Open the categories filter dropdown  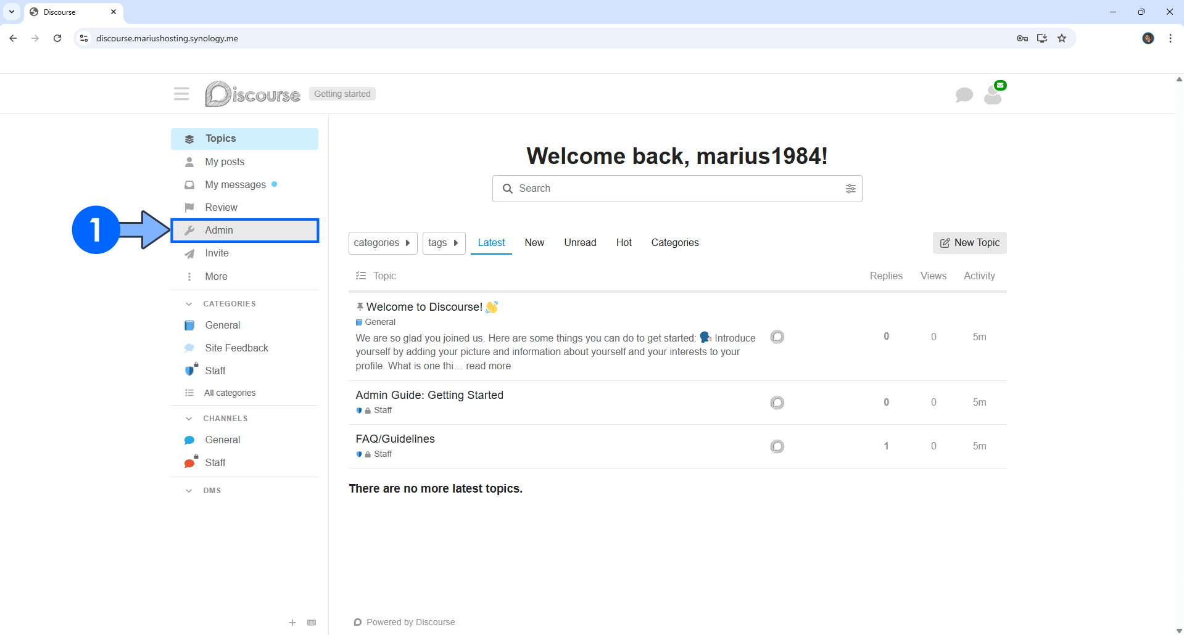pos(383,243)
